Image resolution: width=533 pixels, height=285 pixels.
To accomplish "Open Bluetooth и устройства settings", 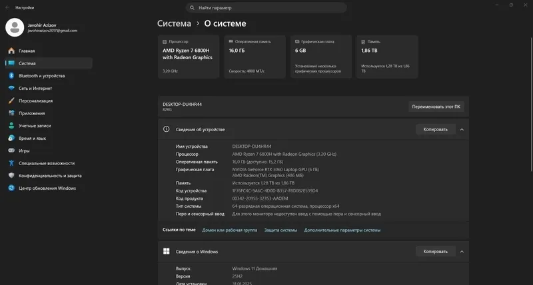I will 49,76.
